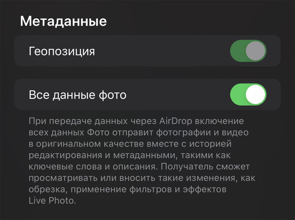
Task: Click the phrase 'ключевые слова' in the description
Action: point(65,167)
